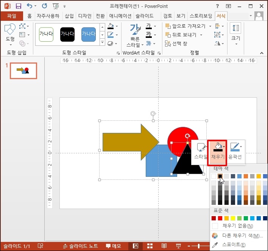Open 뒤로 보내기 dropdown arrow
This screenshot has width=268, height=251.
(x=201, y=35)
